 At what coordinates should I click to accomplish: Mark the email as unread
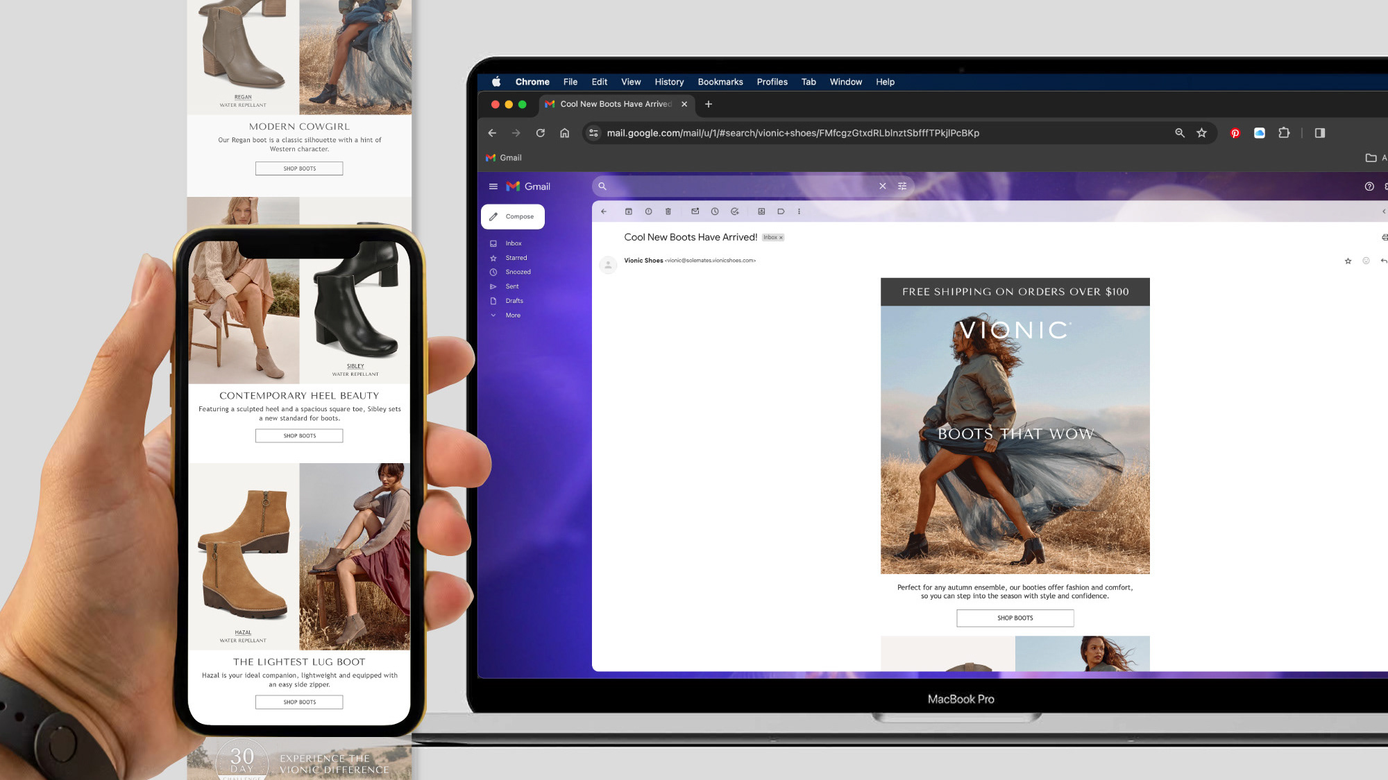pos(695,211)
